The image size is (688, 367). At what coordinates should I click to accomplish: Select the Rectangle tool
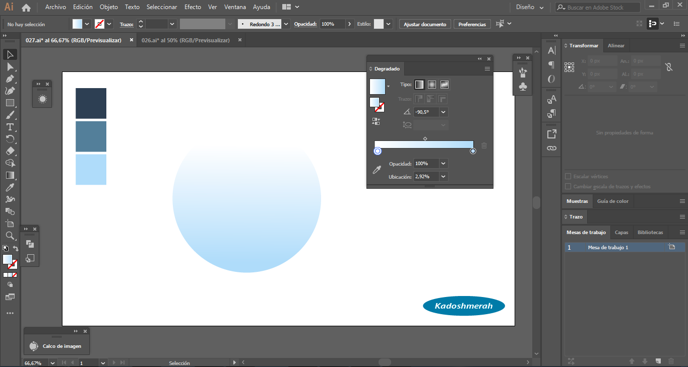pyautogui.click(x=10, y=103)
